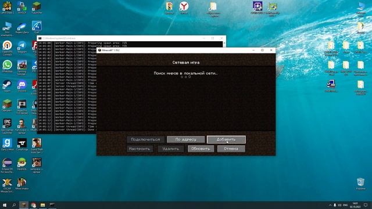The width and height of the screenshot is (372, 209).
Task: Open the Epic Games Launcher shortcut
Action: point(7,127)
